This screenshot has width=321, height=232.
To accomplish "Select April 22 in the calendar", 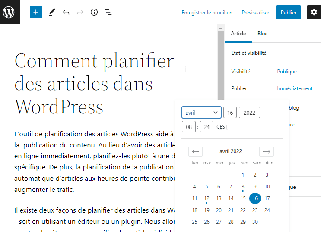I will (243, 210).
